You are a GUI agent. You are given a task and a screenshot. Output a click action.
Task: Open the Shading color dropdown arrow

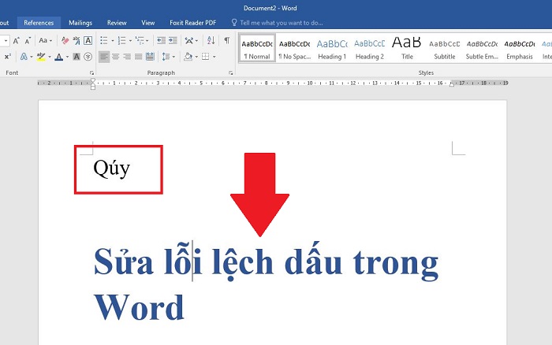point(196,57)
